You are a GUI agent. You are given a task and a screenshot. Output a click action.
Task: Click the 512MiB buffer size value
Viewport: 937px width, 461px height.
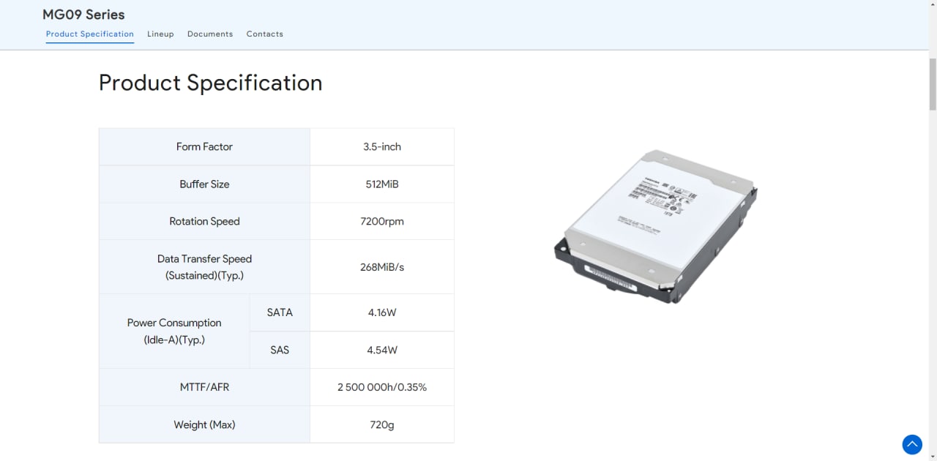pos(382,184)
